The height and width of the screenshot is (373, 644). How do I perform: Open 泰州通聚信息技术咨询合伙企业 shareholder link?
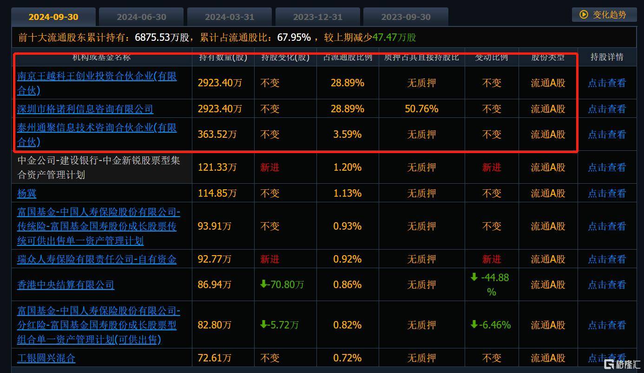coord(97,134)
